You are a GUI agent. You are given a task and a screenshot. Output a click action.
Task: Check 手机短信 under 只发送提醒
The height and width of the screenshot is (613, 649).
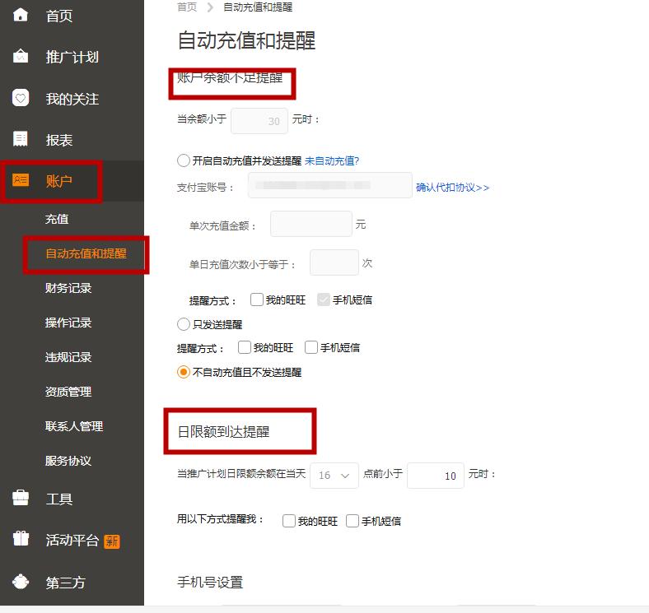(x=310, y=347)
